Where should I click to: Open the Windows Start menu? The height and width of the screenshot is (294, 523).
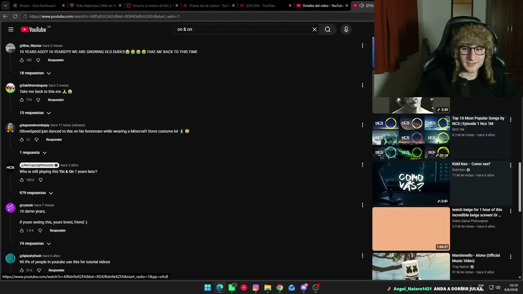pos(208,287)
